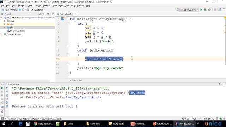Collapse the HocTryCatch project root node
Image resolution: width=226 pixels, height=127 pixels.
[1, 18]
